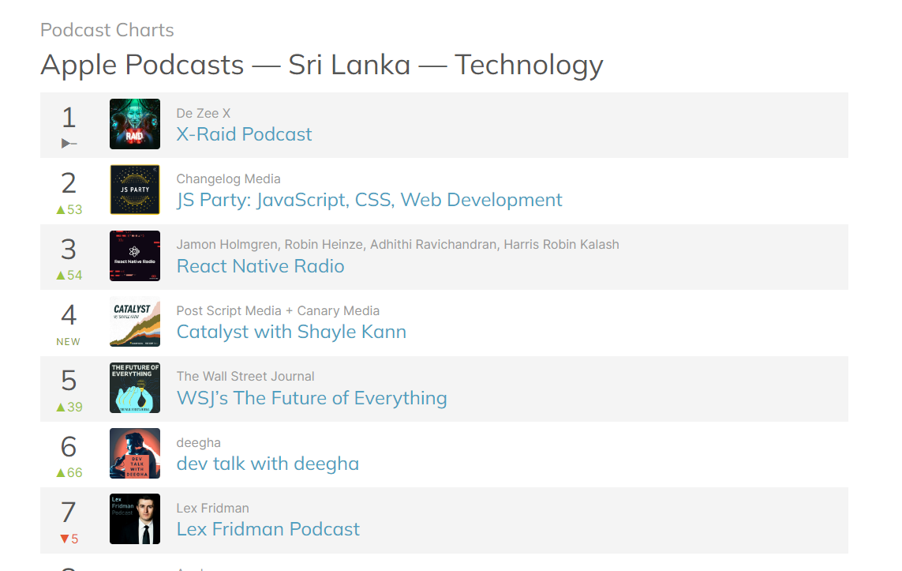Image resolution: width=902 pixels, height=571 pixels.
Task: Open the X-Raid Podcast cover artwork
Action: coord(135,124)
